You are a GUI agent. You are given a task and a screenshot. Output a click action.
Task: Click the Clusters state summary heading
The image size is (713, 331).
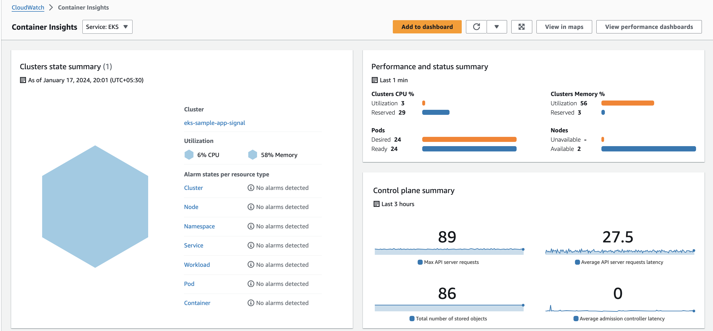[x=66, y=67]
